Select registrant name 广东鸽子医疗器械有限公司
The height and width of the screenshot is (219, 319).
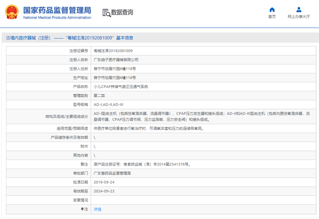116,60
